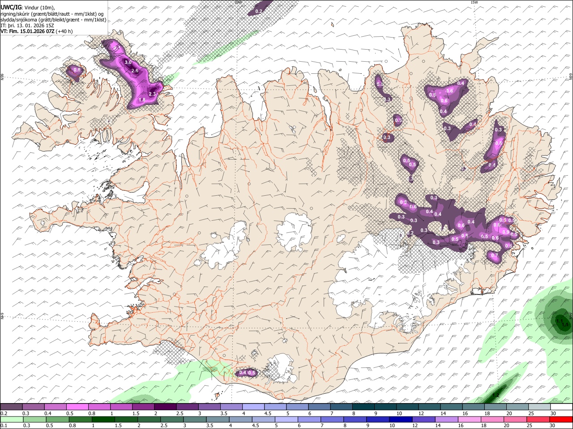Click the "1.2" rain value in the offshore green streak
The image size is (573, 429).
pyautogui.click(x=496, y=396)
